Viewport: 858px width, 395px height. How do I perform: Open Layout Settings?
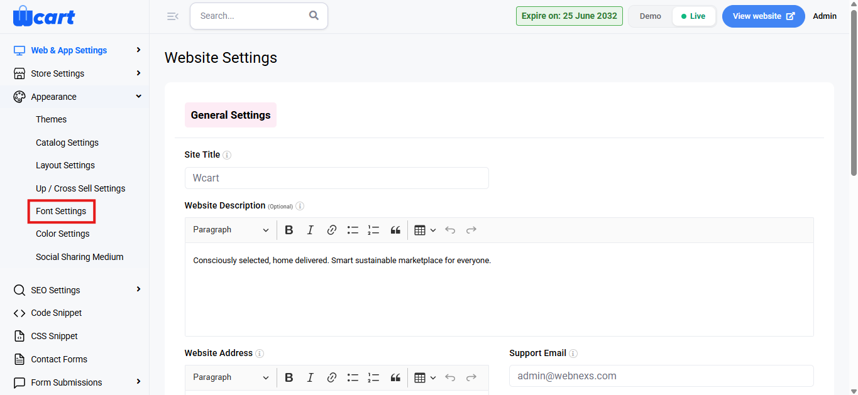pyautogui.click(x=65, y=165)
